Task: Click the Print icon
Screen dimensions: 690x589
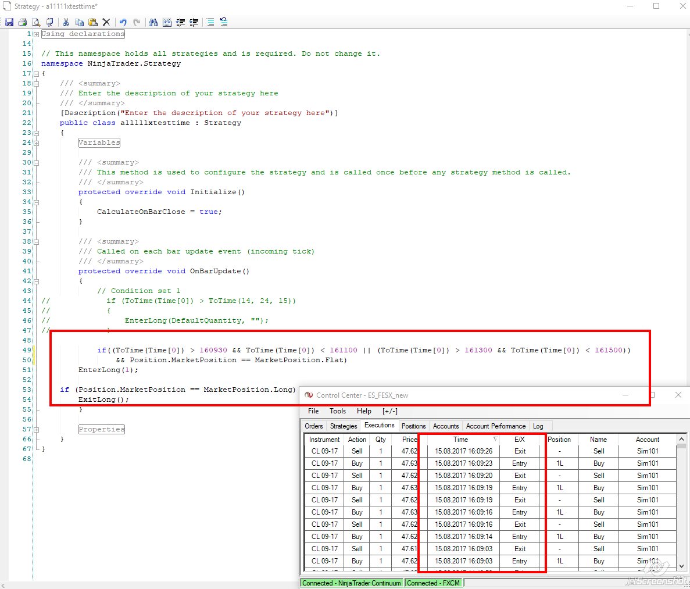Action: click(22, 22)
